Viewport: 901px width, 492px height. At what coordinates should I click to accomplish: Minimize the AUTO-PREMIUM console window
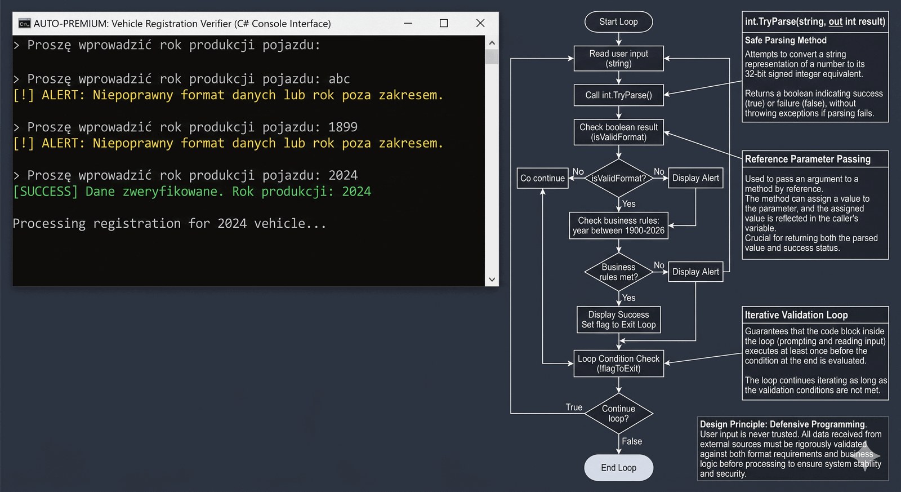coord(408,23)
